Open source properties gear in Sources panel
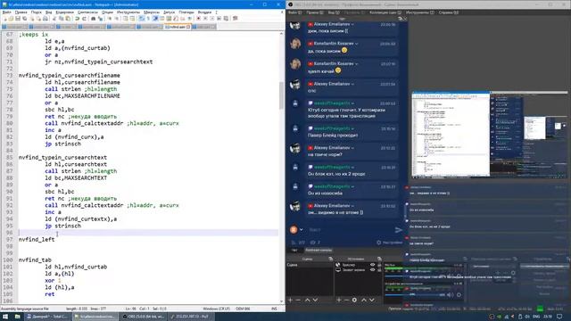The width and height of the screenshot is (571, 321). [354, 300]
